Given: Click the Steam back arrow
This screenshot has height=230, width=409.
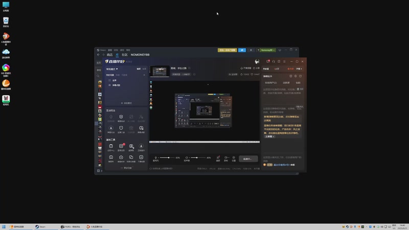Looking at the screenshot, I should pos(98,55).
